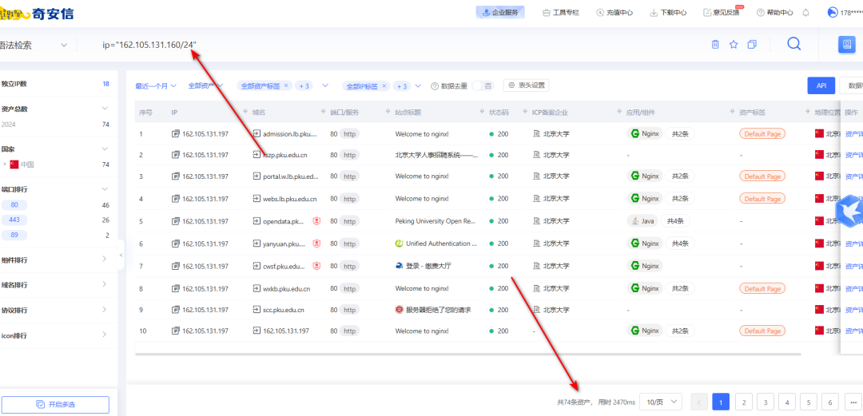The image size is (863, 416).
Task: Click the pagination ellipsis button
Action: pyautogui.click(x=852, y=402)
